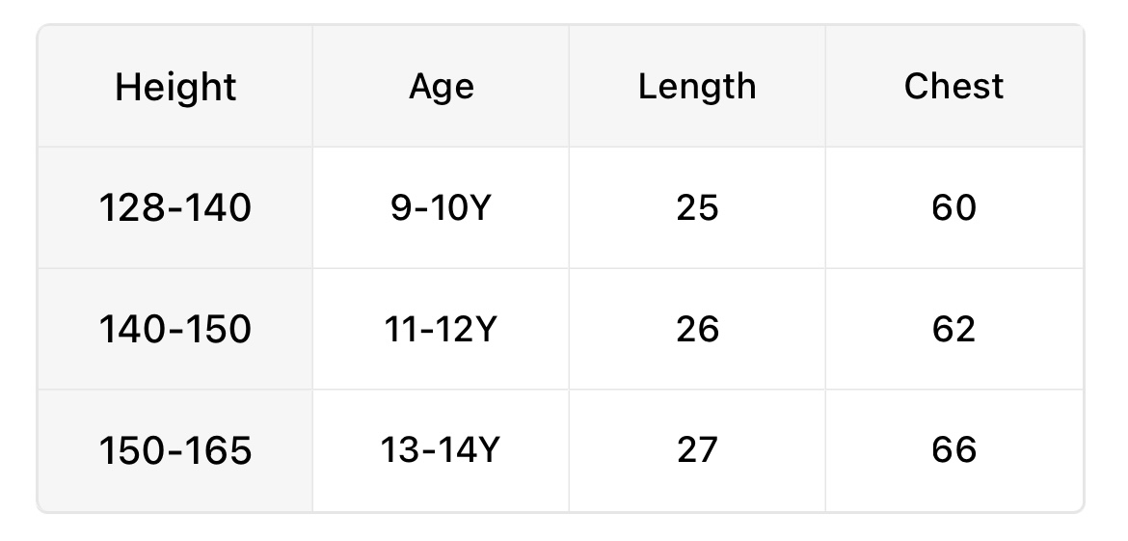
Task: Choose the height range for ages 11-12Y
Action: pos(175,330)
